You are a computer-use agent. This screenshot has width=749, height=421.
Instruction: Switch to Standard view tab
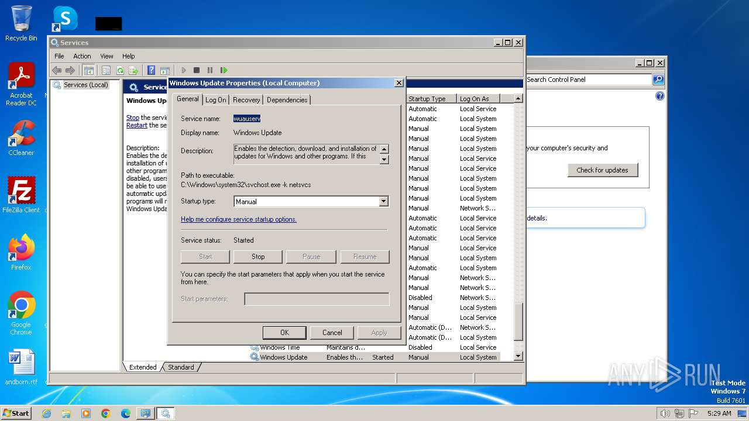coord(181,367)
